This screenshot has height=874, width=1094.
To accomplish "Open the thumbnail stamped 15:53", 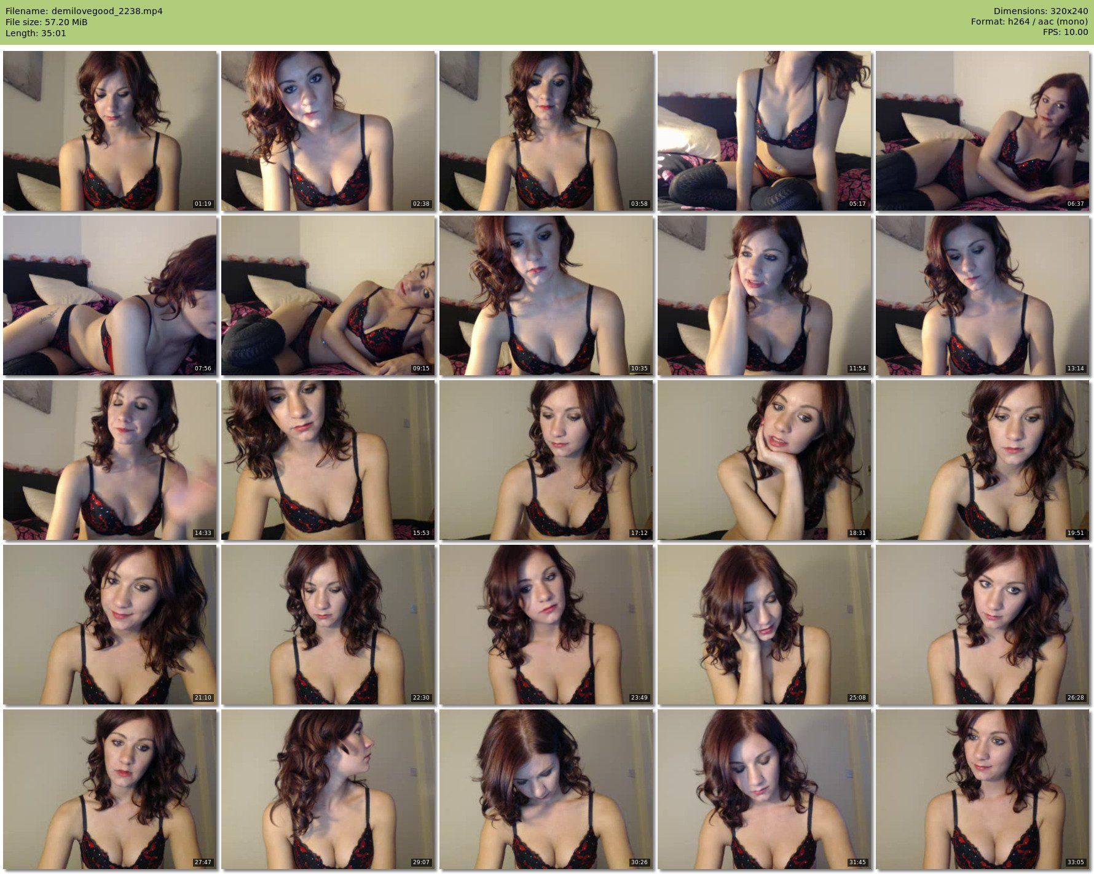I will (328, 460).
